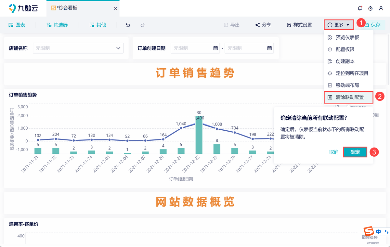Click the timer icon in the header
This screenshot has width=390, height=247.
[x=370, y=8]
